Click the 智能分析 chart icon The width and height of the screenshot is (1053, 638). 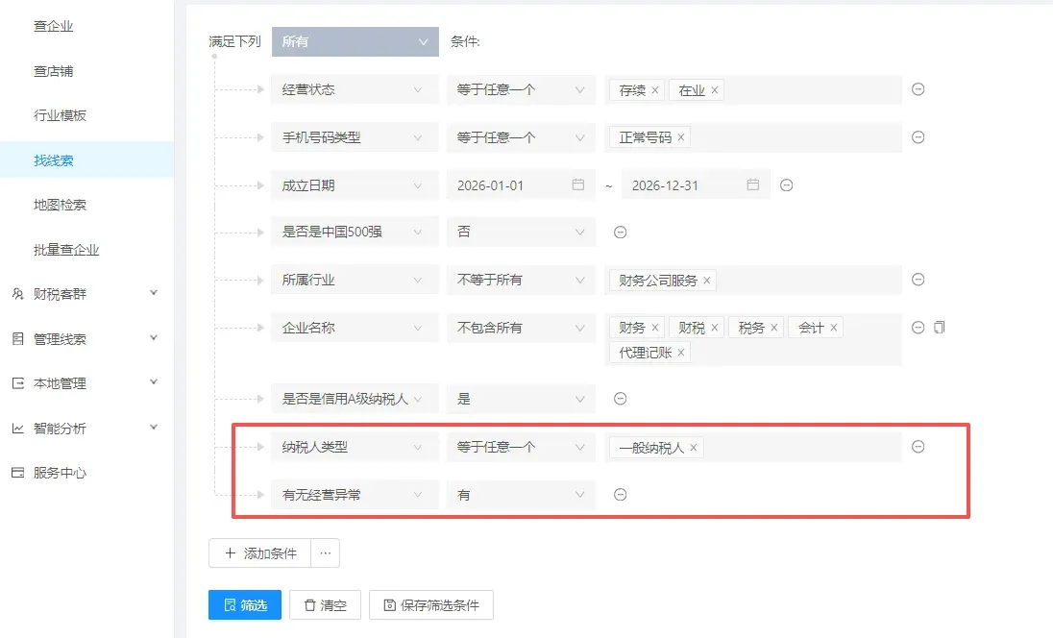pos(18,428)
